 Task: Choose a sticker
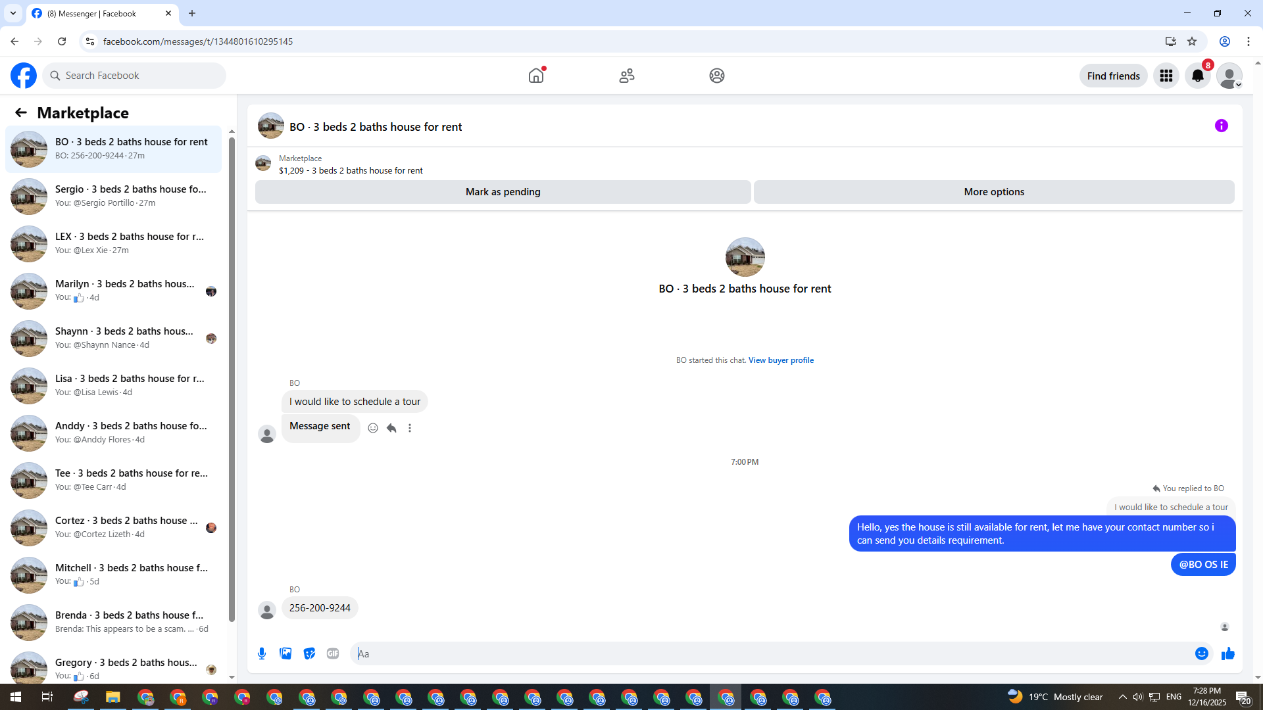309,653
